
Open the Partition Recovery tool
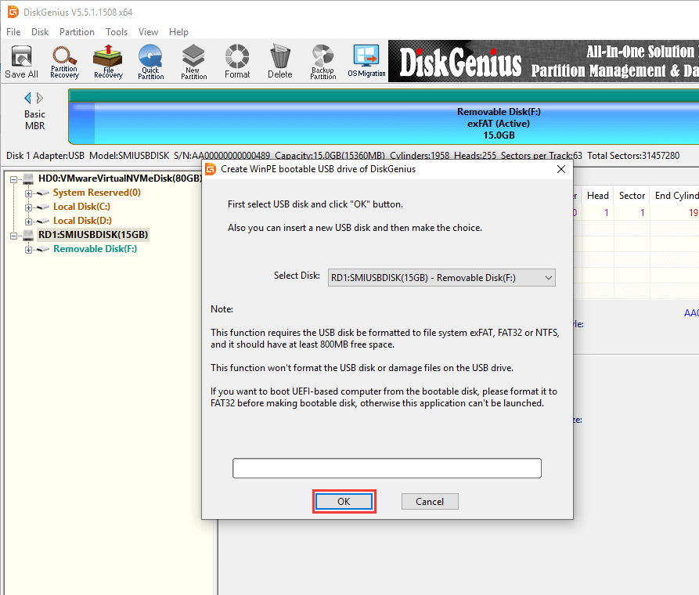point(64,61)
